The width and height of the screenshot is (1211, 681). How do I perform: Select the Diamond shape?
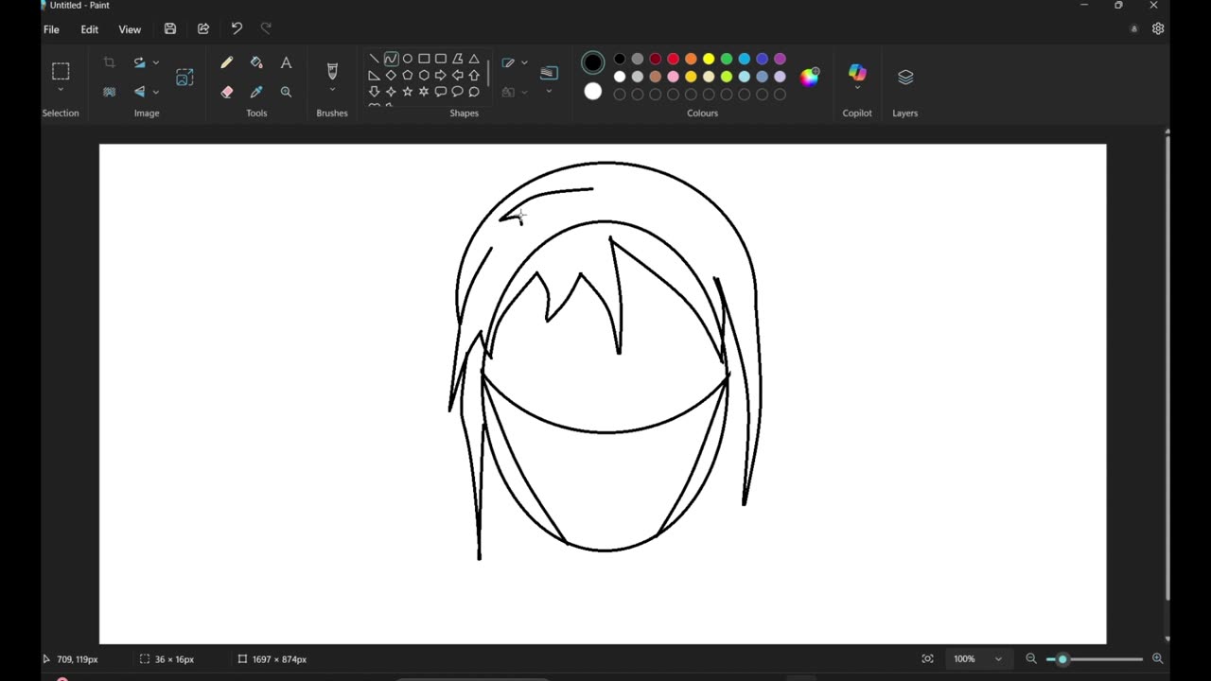tap(391, 76)
